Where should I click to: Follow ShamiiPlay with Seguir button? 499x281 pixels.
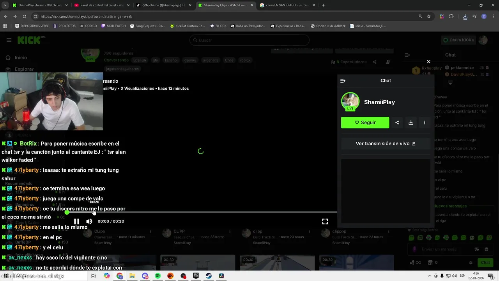pyautogui.click(x=365, y=123)
